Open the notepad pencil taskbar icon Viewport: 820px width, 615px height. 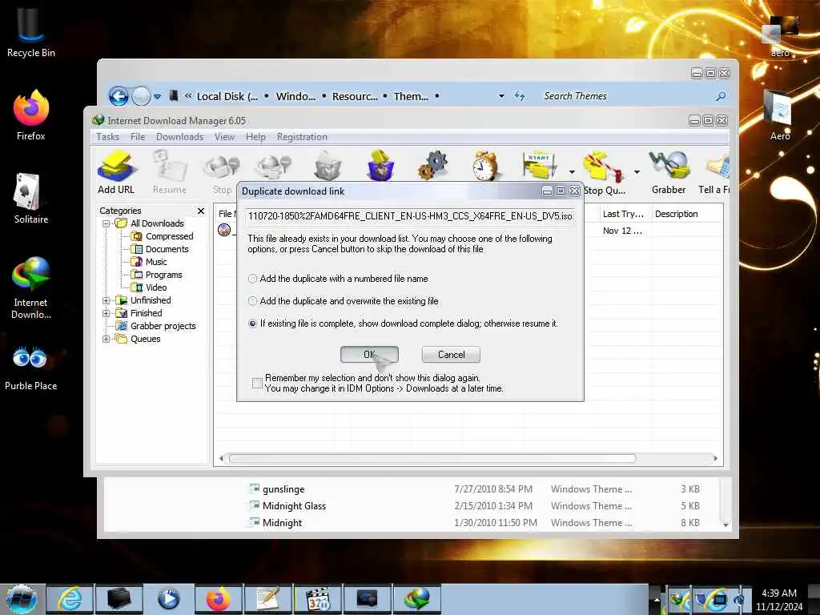click(267, 599)
